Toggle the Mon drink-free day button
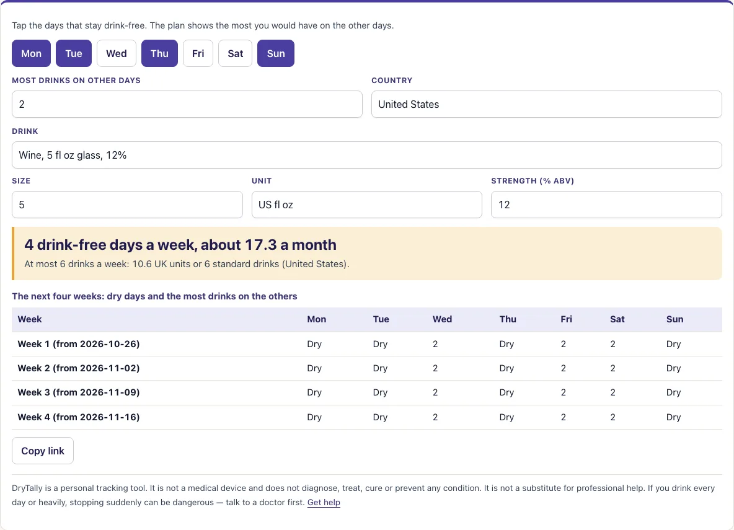734x530 pixels. coord(32,53)
